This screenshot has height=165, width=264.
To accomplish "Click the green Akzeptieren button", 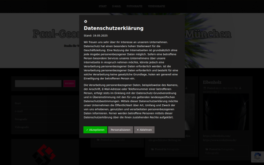I will coord(95,130).
